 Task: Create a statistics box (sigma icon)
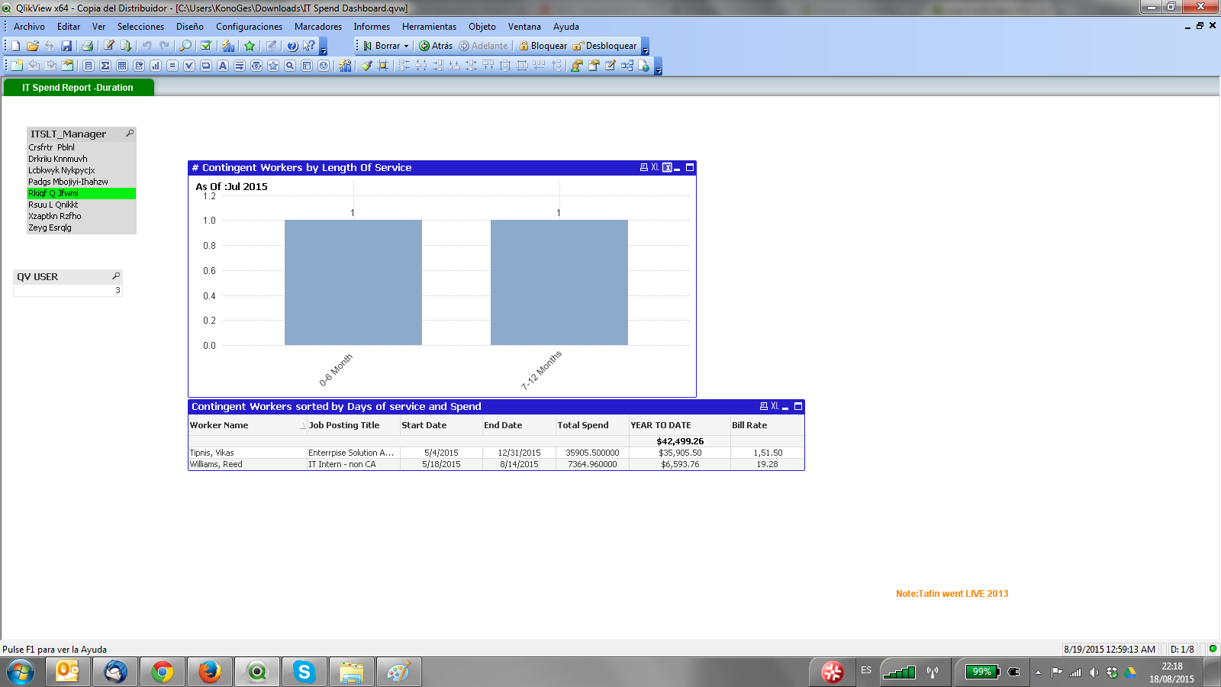[x=105, y=66]
